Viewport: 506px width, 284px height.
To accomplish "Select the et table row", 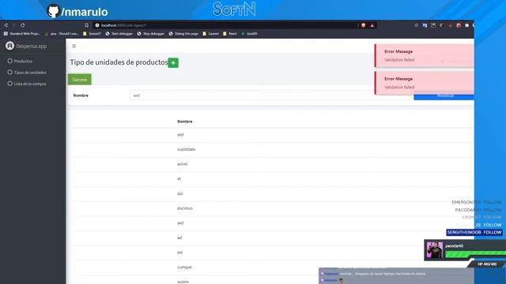I will coord(274,179).
